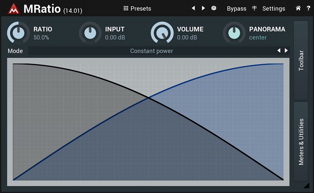The width and height of the screenshot is (314, 193).
Task: Open Settings
Action: [x=274, y=9]
